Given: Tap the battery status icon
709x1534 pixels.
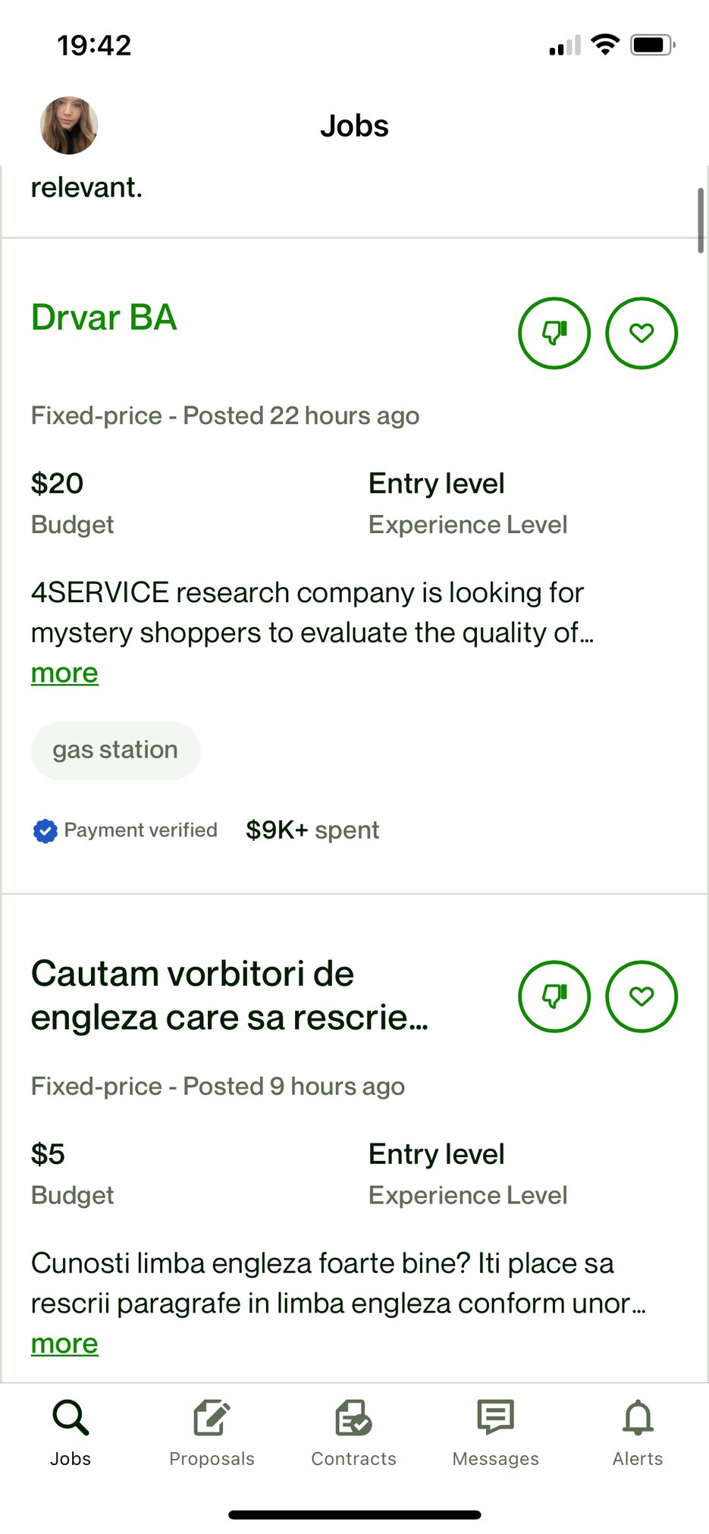Looking at the screenshot, I should pyautogui.click(x=653, y=45).
